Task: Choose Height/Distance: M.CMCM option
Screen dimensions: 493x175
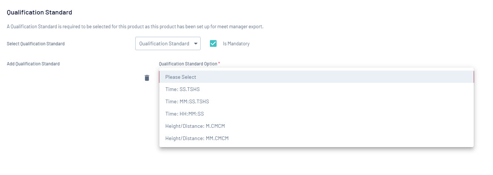Action: pos(195,126)
